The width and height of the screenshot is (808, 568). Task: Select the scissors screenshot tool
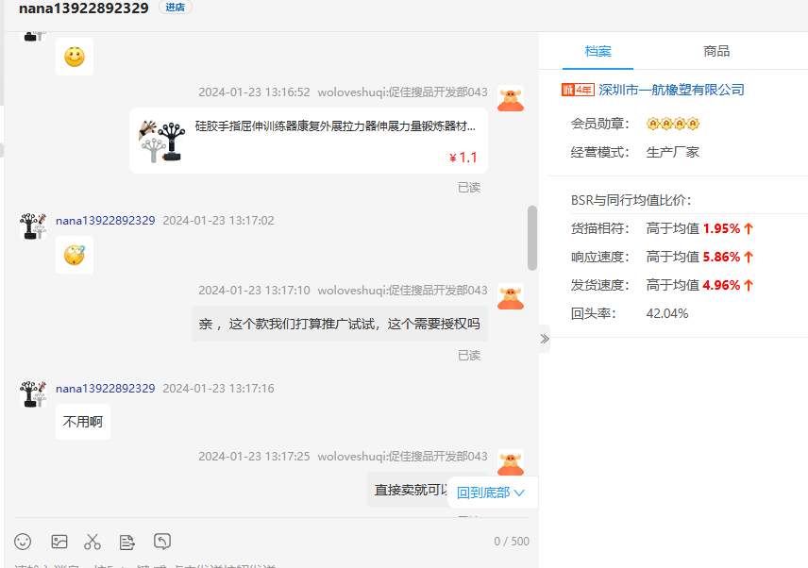click(x=93, y=542)
